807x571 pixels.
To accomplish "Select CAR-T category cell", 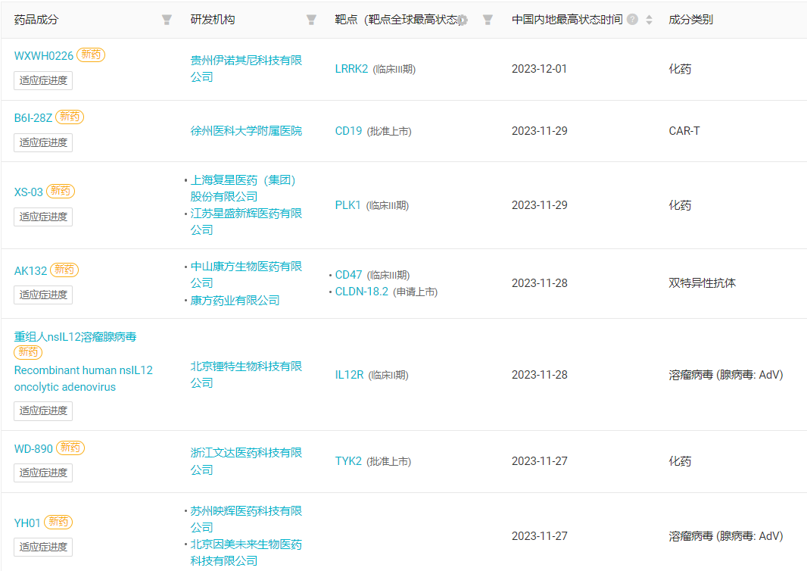I will [x=684, y=131].
